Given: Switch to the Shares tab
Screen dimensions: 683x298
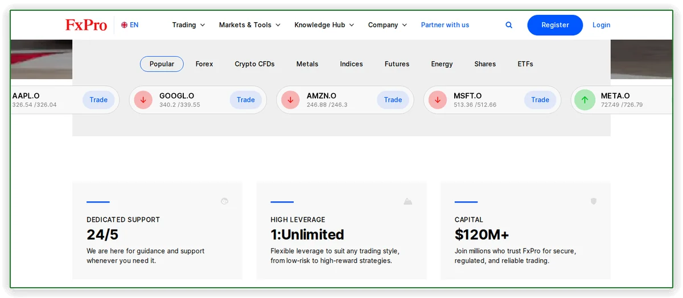Looking at the screenshot, I should 485,64.
